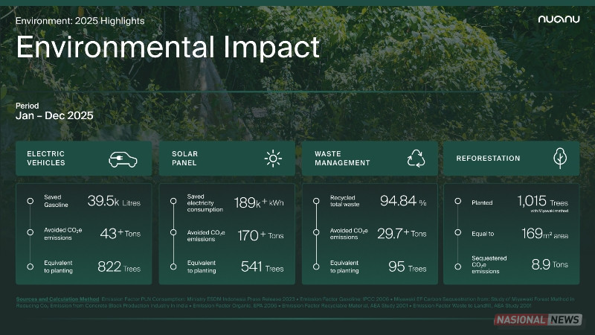The image size is (595, 335).
Task: Open the Electric Vehicles card header
Action: coord(83,159)
